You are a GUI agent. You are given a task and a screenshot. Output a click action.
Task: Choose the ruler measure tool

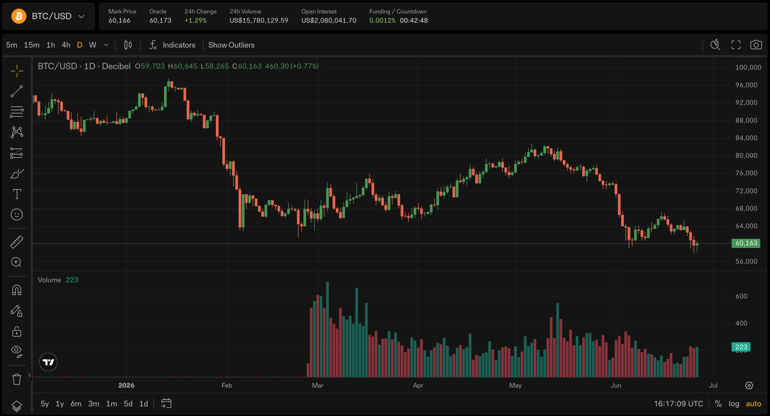[x=16, y=242]
